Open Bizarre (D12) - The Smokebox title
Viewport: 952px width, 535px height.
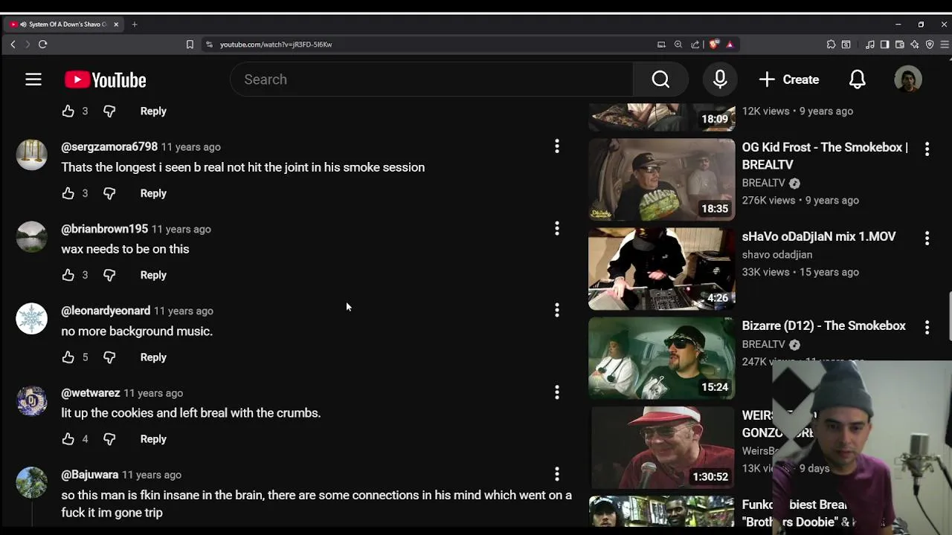[x=824, y=325]
